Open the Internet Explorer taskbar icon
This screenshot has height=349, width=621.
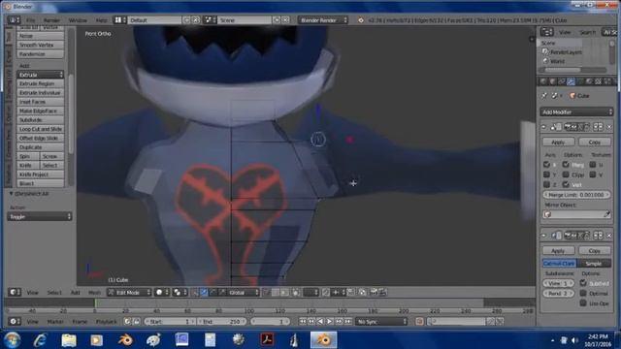tap(41, 340)
